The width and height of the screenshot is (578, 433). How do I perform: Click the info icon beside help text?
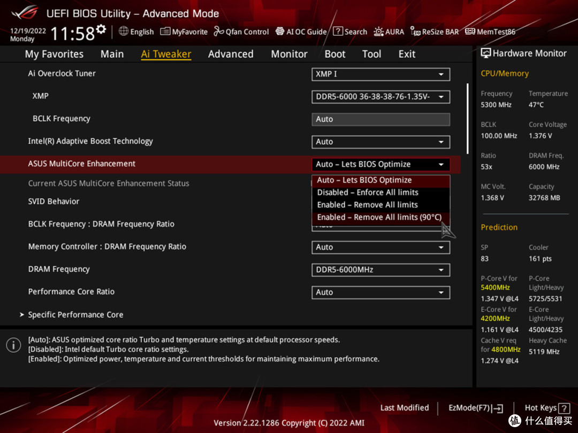pyautogui.click(x=13, y=345)
